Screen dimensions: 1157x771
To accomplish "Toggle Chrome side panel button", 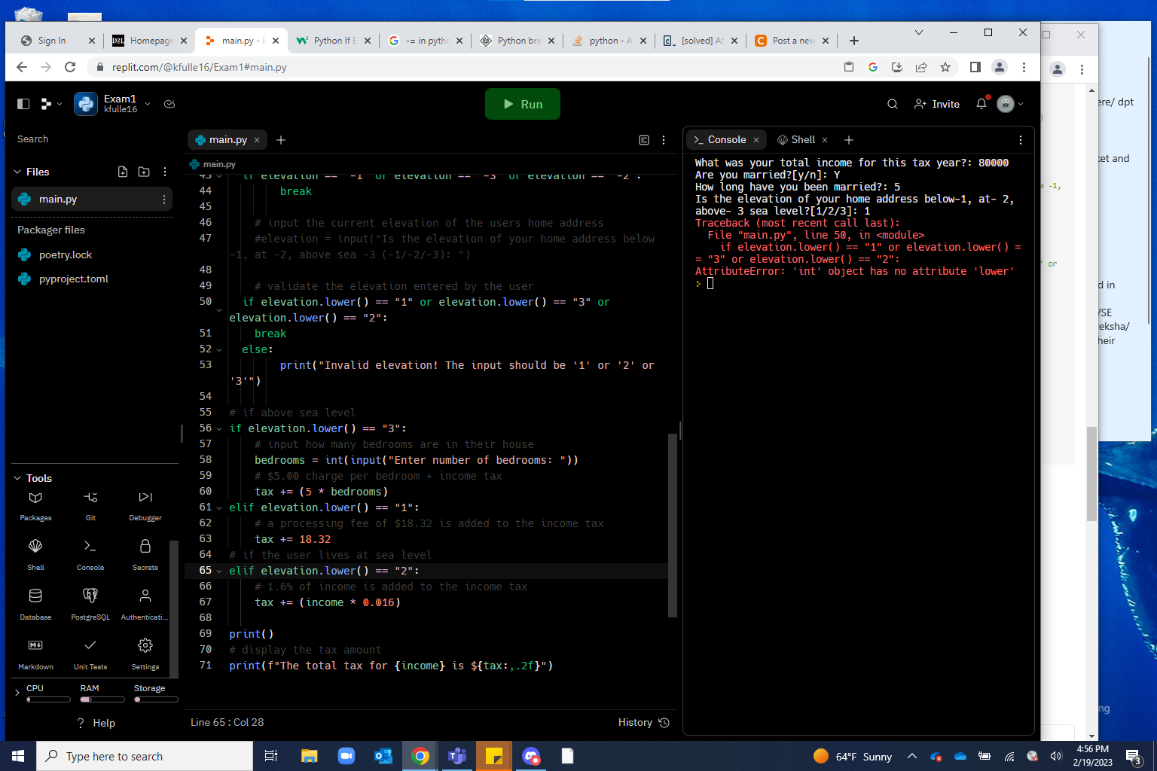I will coord(975,67).
